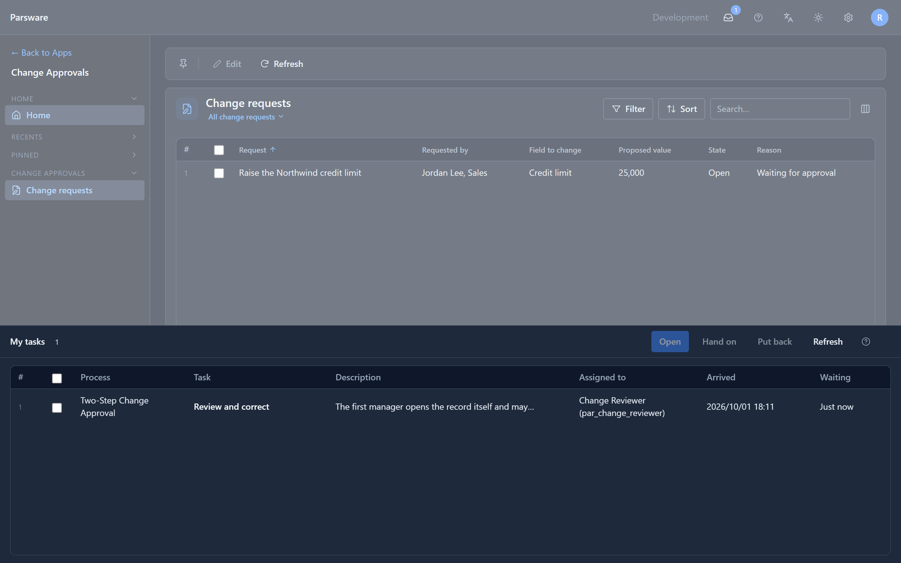Open Raise the Northwind credit limit request
Image resolution: width=901 pixels, height=563 pixels.
[300, 173]
